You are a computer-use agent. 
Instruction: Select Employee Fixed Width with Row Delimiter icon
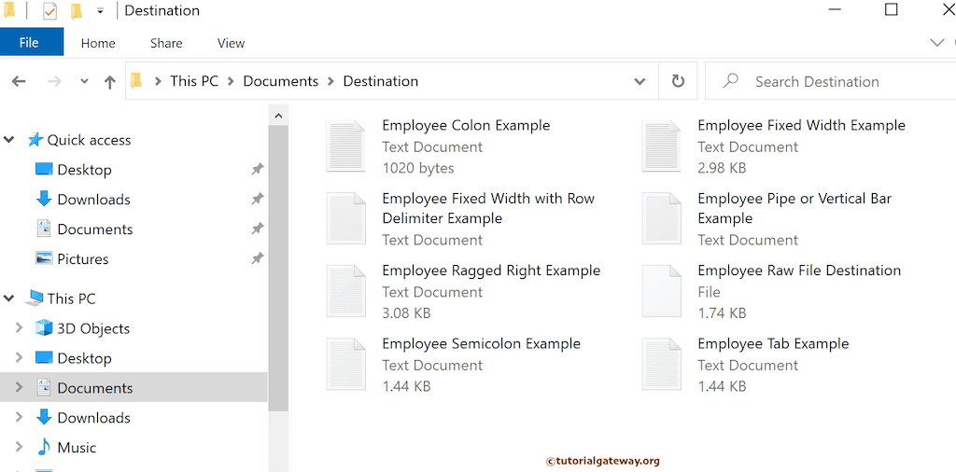345,218
